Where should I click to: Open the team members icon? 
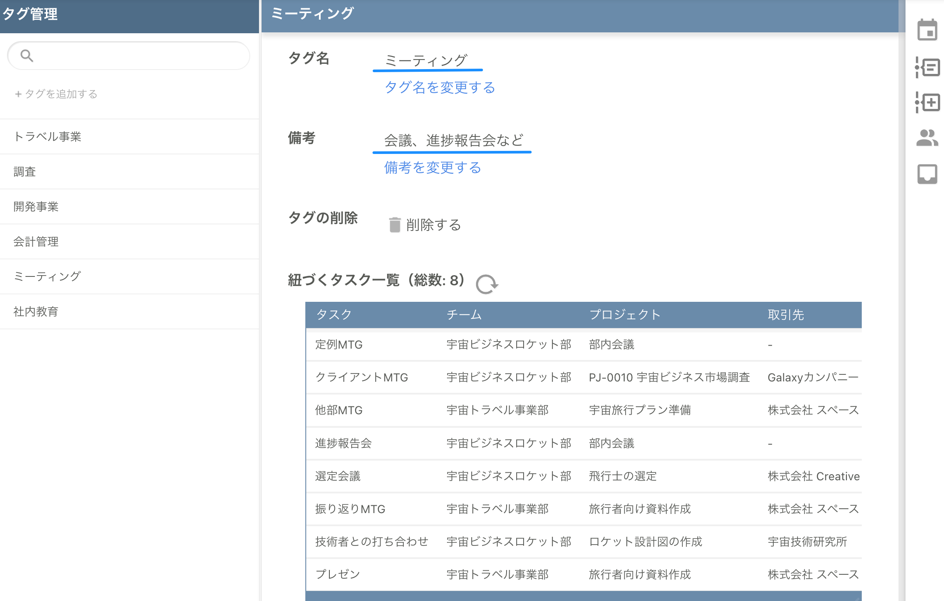927,137
